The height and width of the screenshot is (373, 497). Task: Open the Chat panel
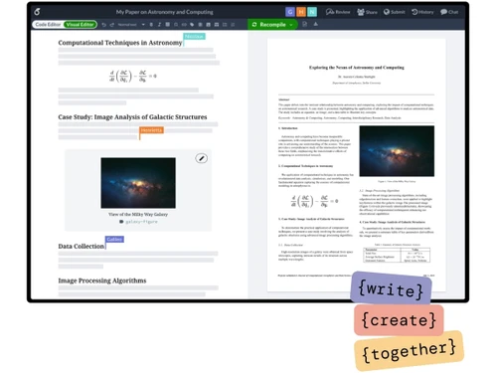pyautogui.click(x=449, y=12)
